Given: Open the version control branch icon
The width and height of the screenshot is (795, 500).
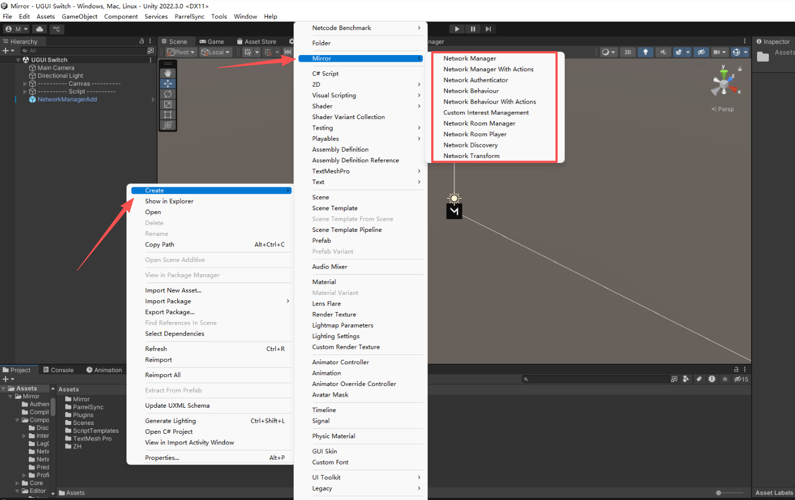Looking at the screenshot, I should click(57, 29).
